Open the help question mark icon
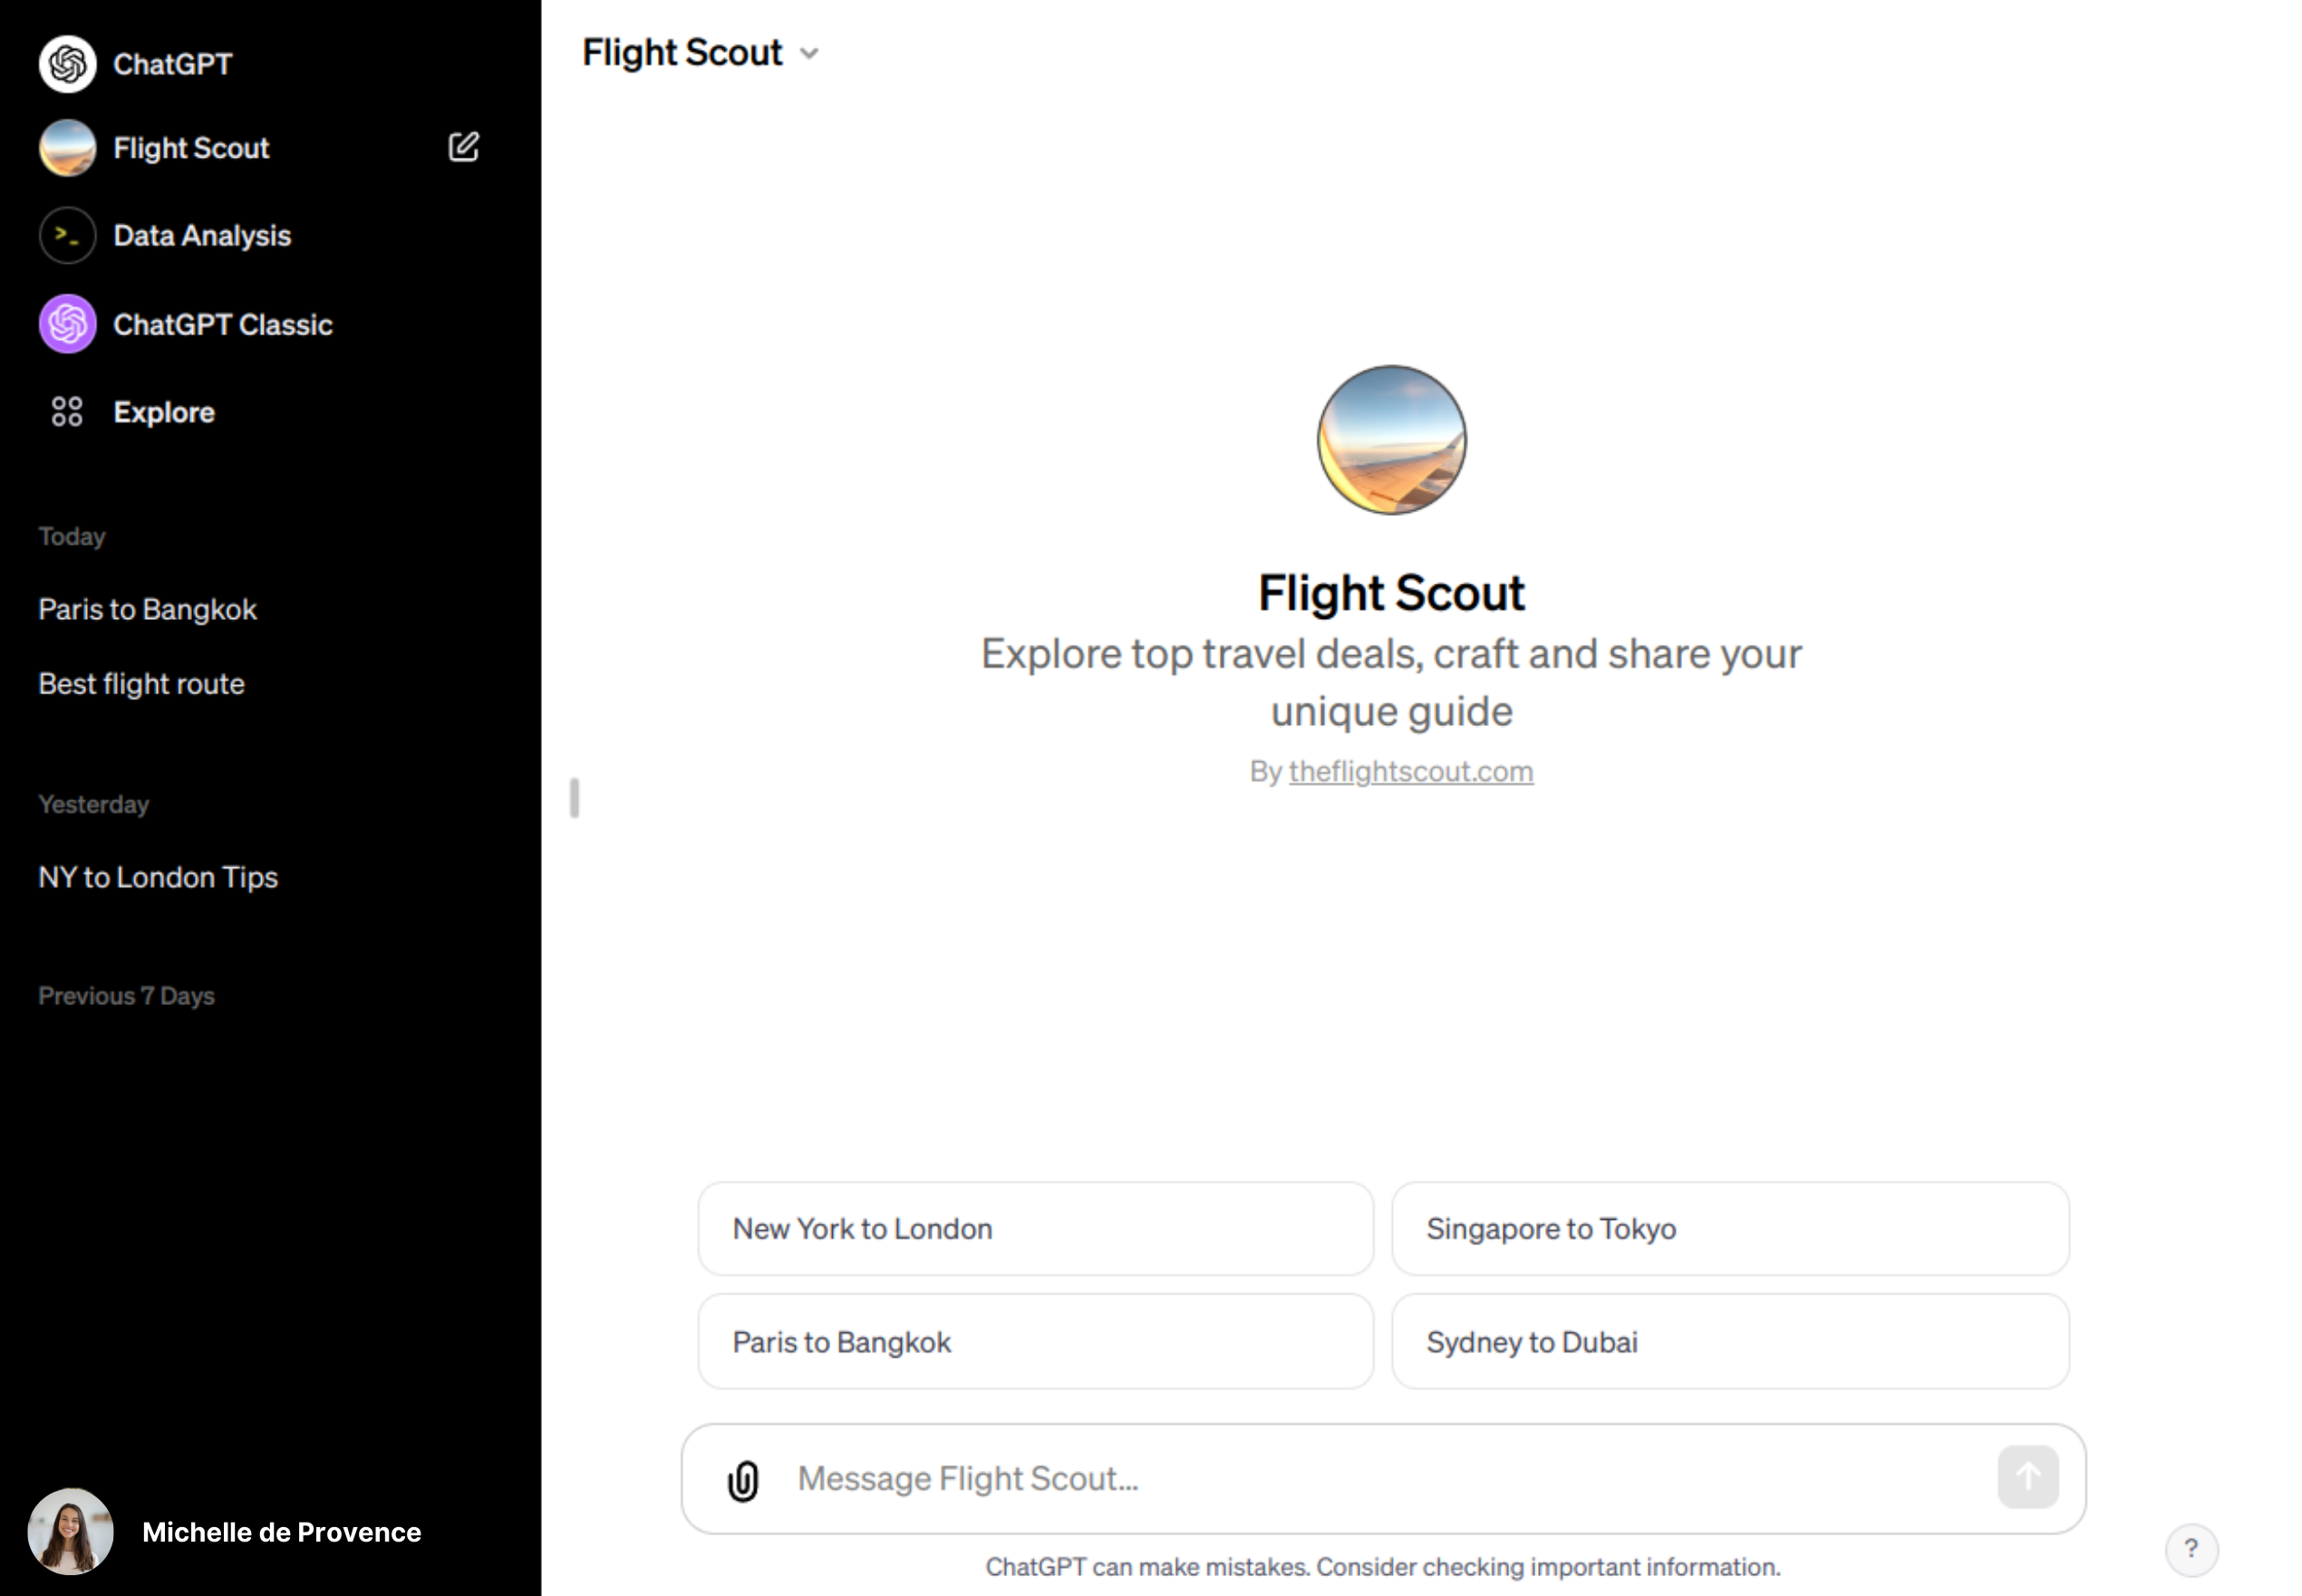The width and height of the screenshot is (2302, 1596). (2191, 1550)
